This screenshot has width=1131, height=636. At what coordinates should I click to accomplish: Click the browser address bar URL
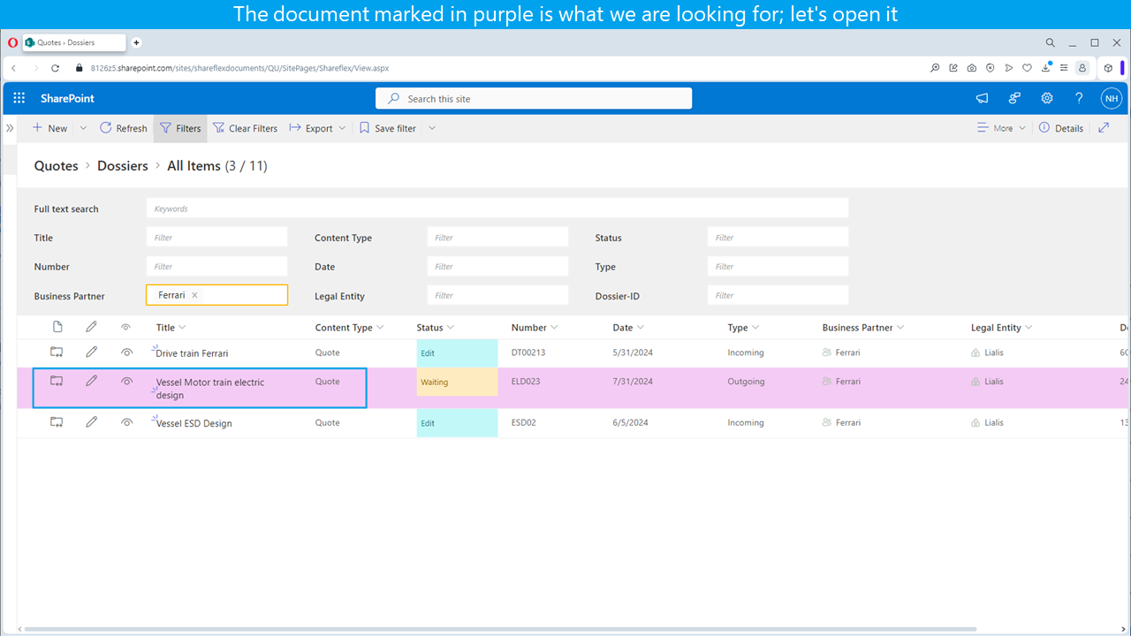tap(239, 68)
